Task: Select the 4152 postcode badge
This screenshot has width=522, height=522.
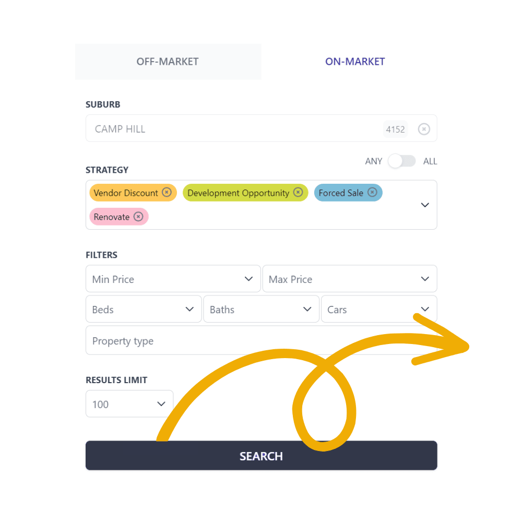Action: coord(395,129)
